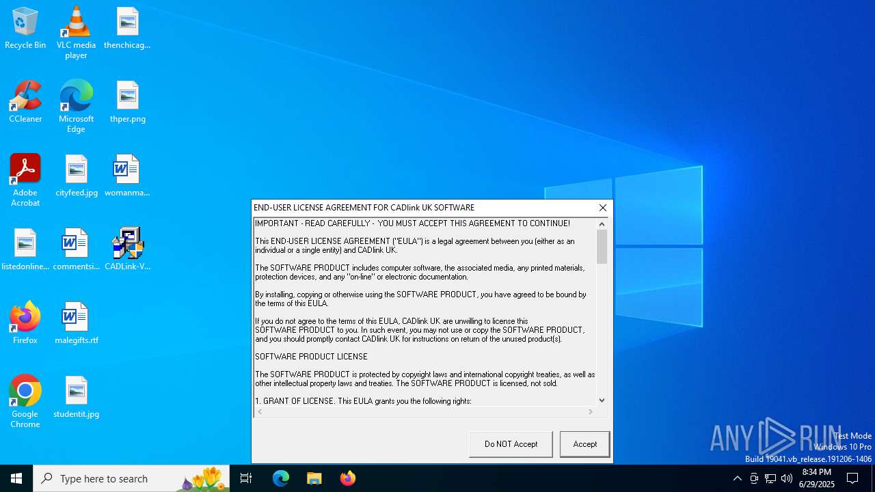The height and width of the screenshot is (492, 875).
Task: Select studentit.jpg desktop file
Action: pos(76,398)
